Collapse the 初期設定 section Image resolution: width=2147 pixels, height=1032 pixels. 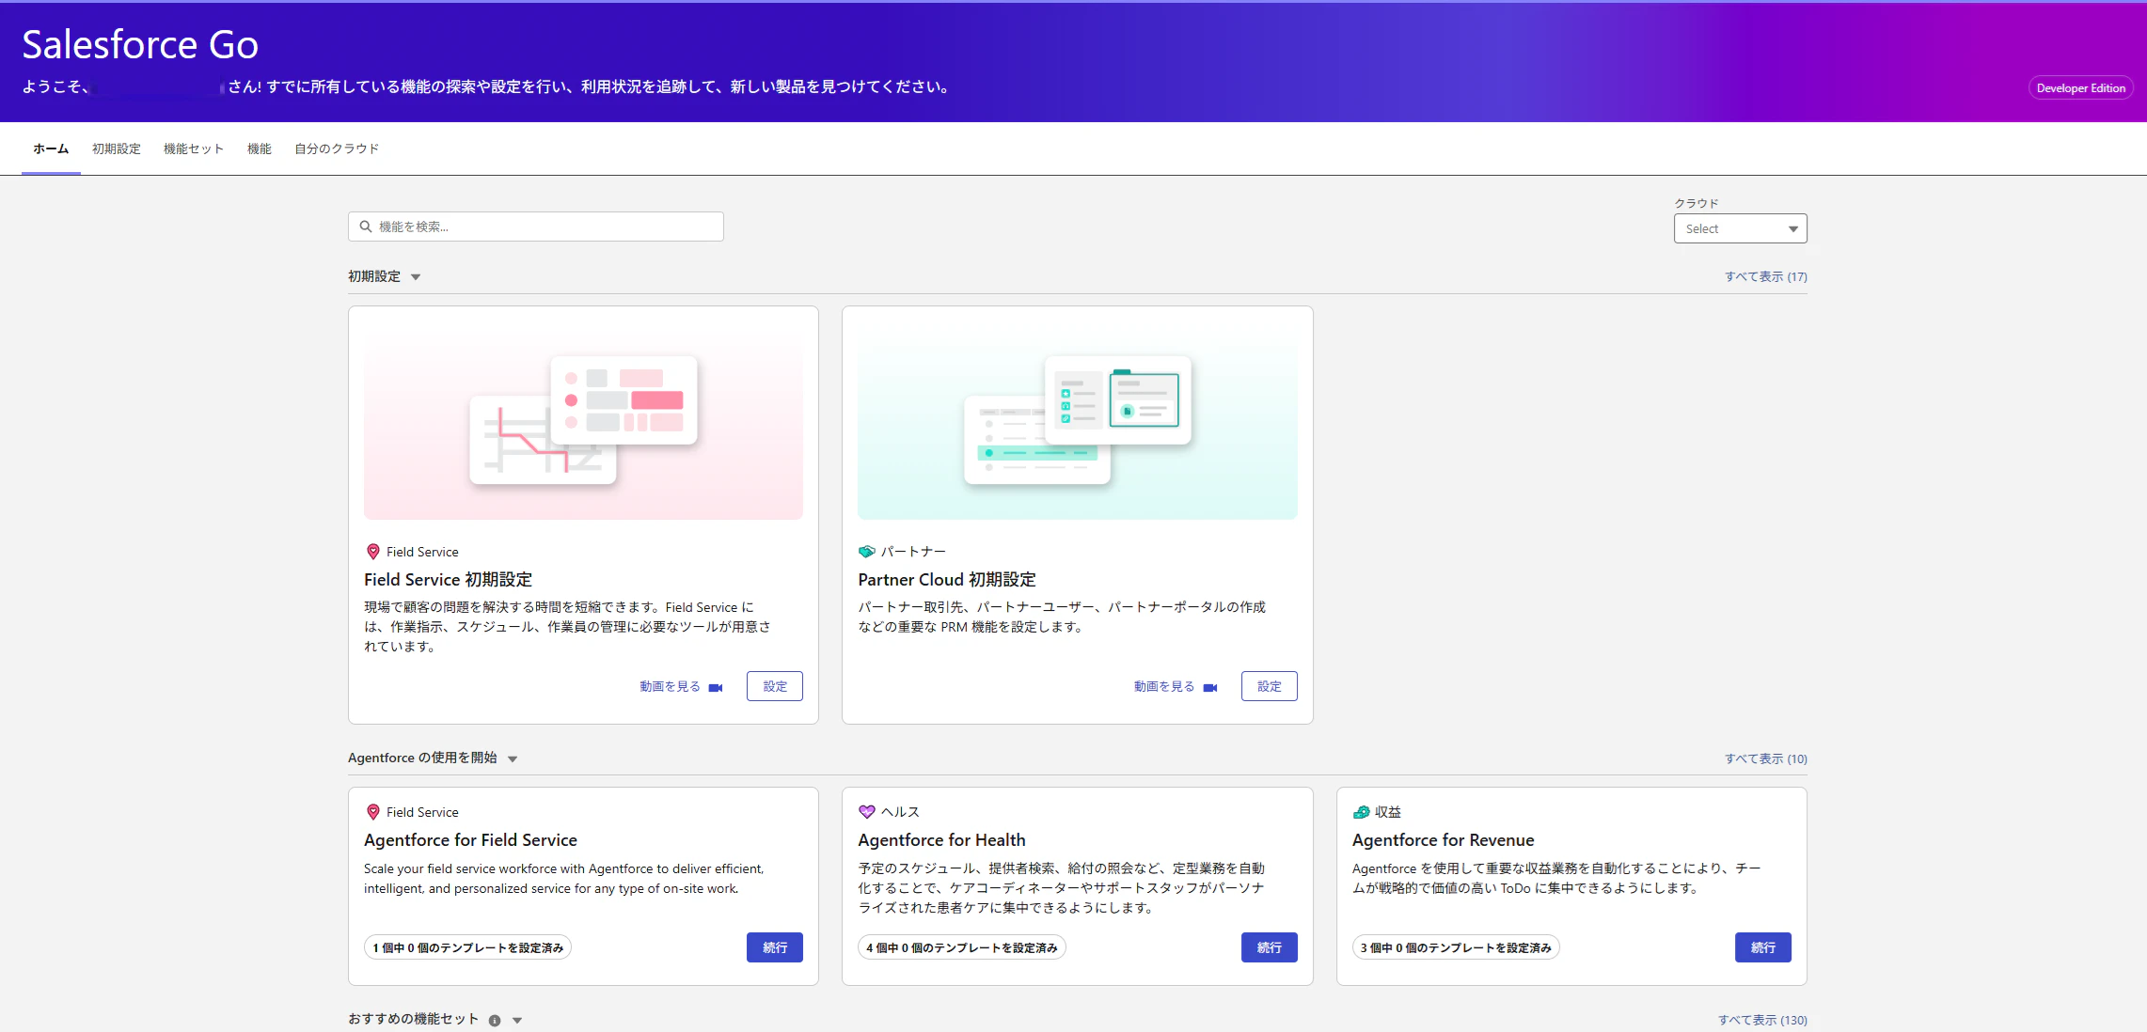(416, 277)
